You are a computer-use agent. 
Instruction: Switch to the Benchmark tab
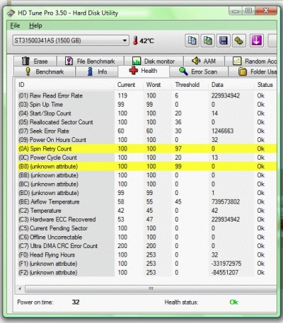(x=45, y=71)
